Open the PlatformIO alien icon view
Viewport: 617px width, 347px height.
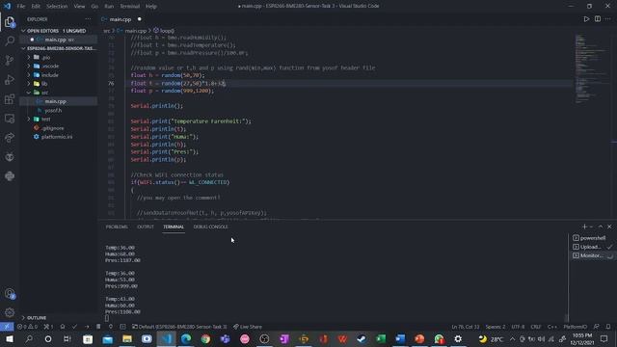point(10,156)
